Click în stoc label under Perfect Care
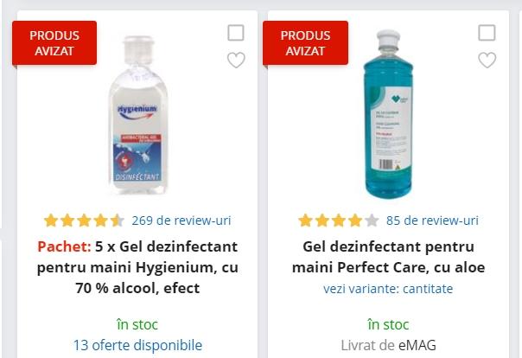This screenshot has height=358, width=522. [388, 324]
